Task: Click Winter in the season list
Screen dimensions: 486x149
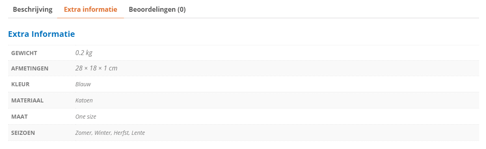Action: tap(103, 133)
